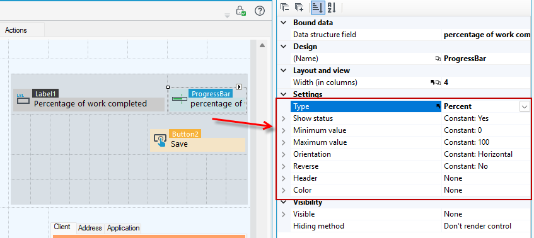This screenshot has width=534, height=238.
Task: Click the gray dropdown arrow beside lock icon
Action: pos(228,15)
